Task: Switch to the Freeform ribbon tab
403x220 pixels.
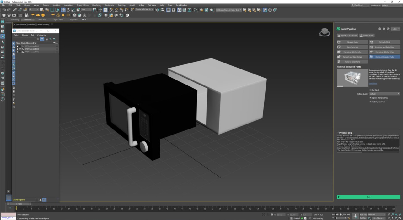Action: 28,19
